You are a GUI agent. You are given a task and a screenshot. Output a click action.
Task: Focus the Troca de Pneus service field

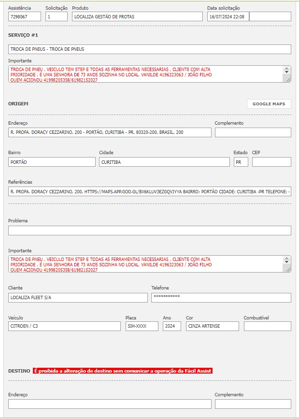pyautogui.click(x=150, y=49)
